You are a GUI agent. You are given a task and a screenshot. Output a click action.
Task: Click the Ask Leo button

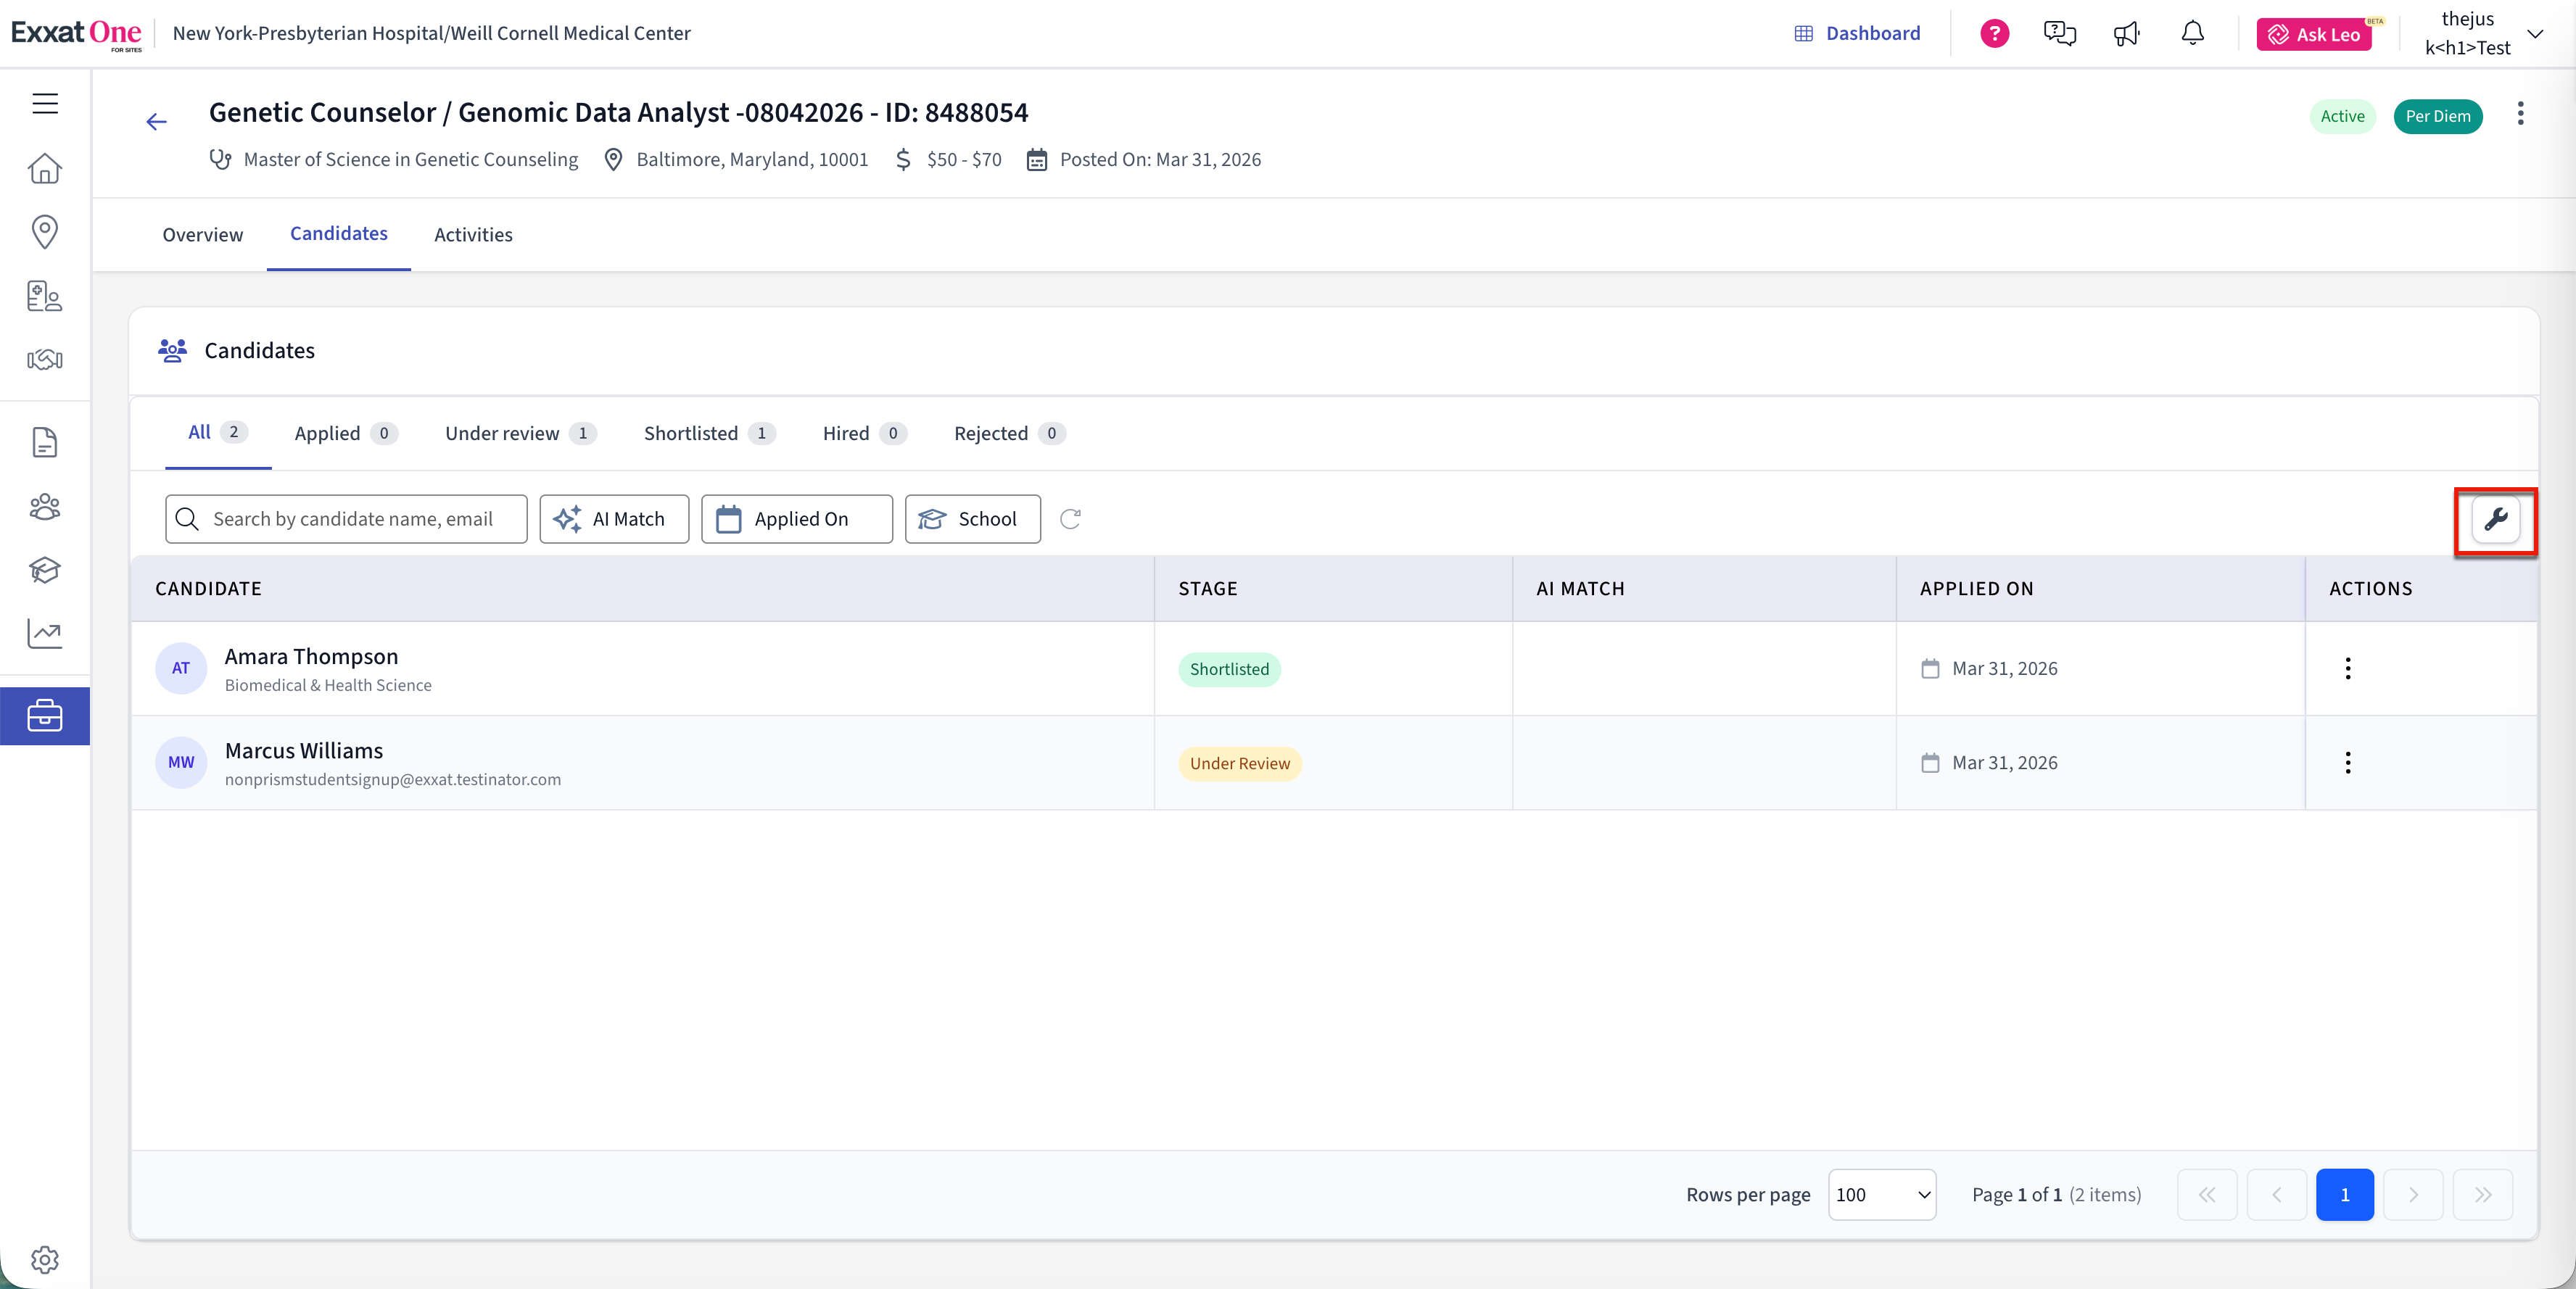pyautogui.click(x=2314, y=34)
